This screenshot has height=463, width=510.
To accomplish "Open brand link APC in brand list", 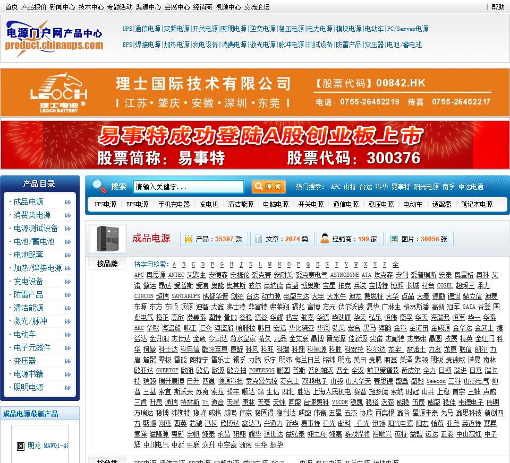I will tap(139, 275).
